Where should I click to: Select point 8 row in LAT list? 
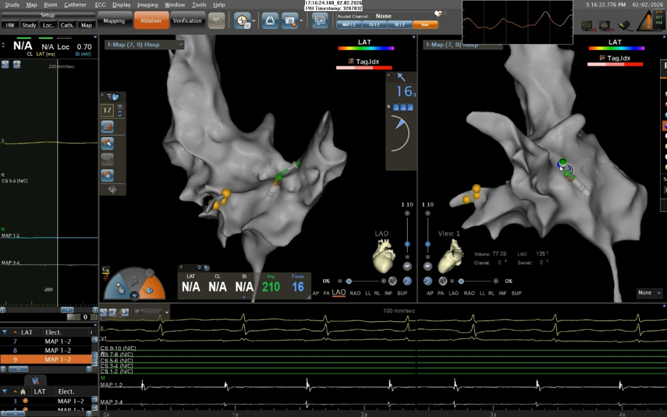(49, 350)
